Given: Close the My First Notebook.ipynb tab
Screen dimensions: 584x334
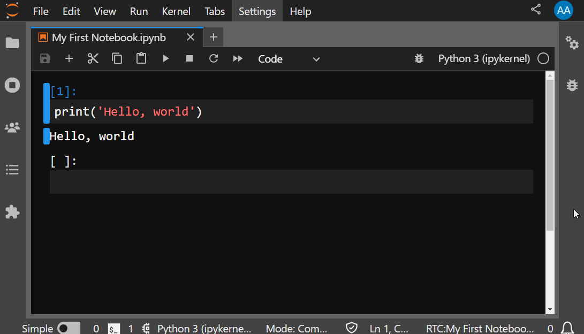Looking at the screenshot, I should point(191,37).
